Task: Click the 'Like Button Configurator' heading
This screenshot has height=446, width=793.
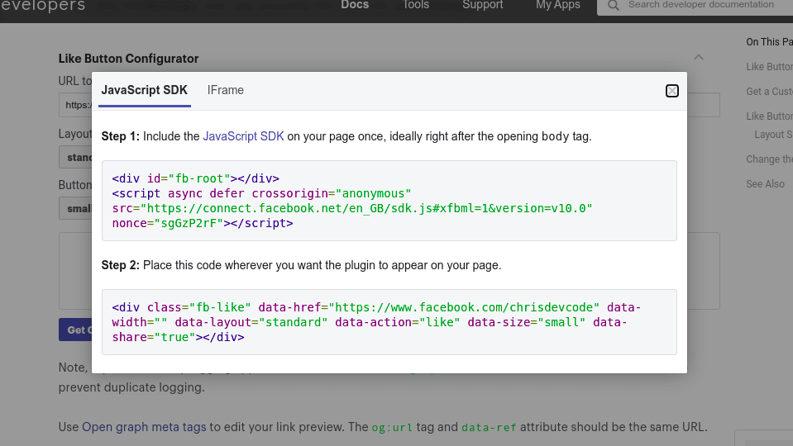Action: pyautogui.click(x=128, y=59)
